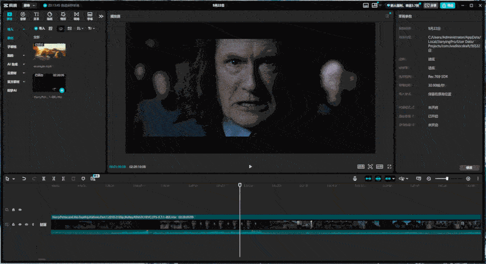486x264 pixels.
Task: Open the Audio tab
Action: (23, 16)
